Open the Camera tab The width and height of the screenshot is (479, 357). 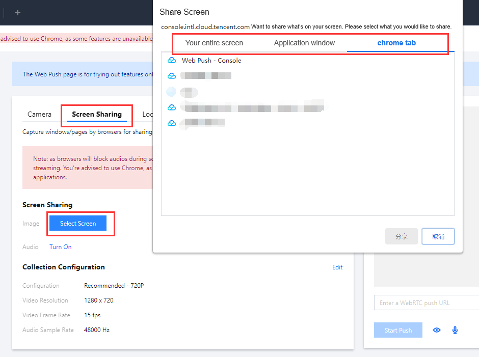[39, 114]
